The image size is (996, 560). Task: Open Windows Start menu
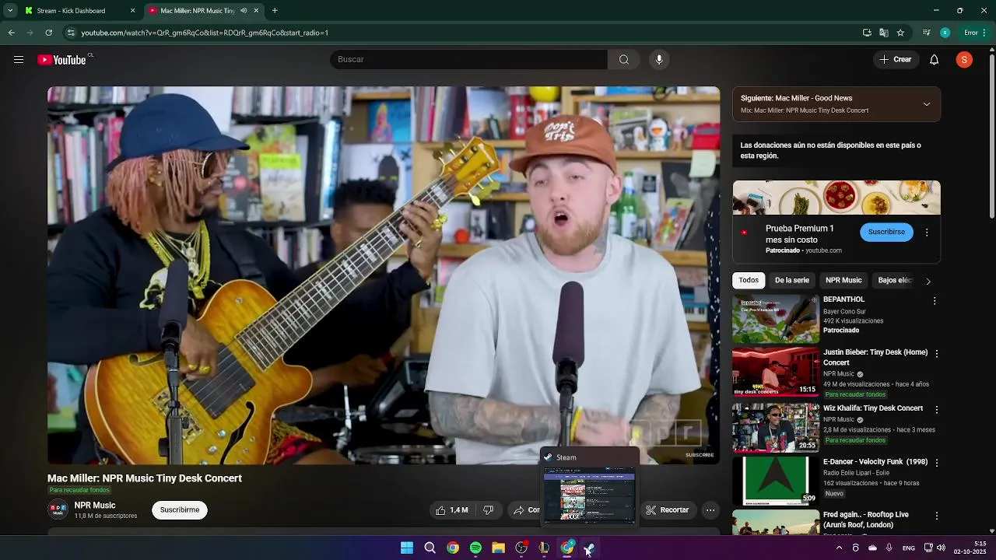[x=407, y=548]
